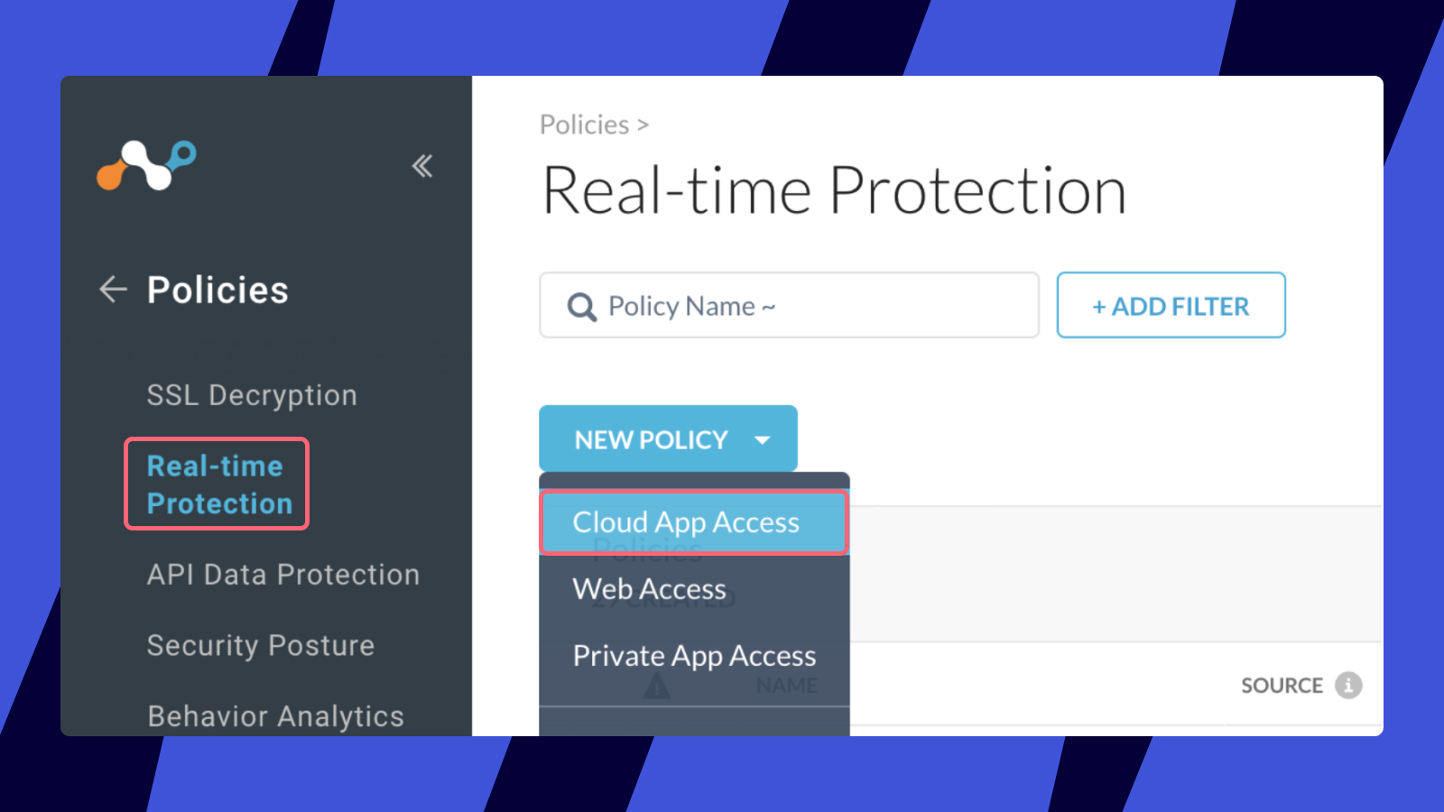Viewport: 1444px width, 812px height.
Task: Select Cloud App Access from dropdown
Action: [x=686, y=522]
